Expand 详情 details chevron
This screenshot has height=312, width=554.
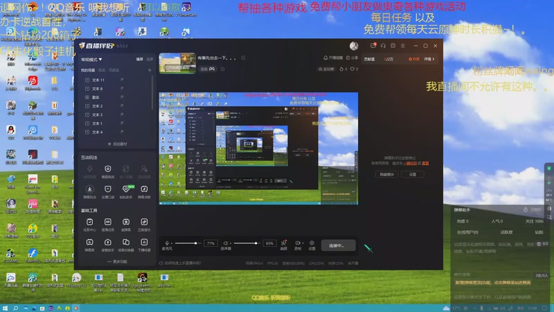coord(429,59)
